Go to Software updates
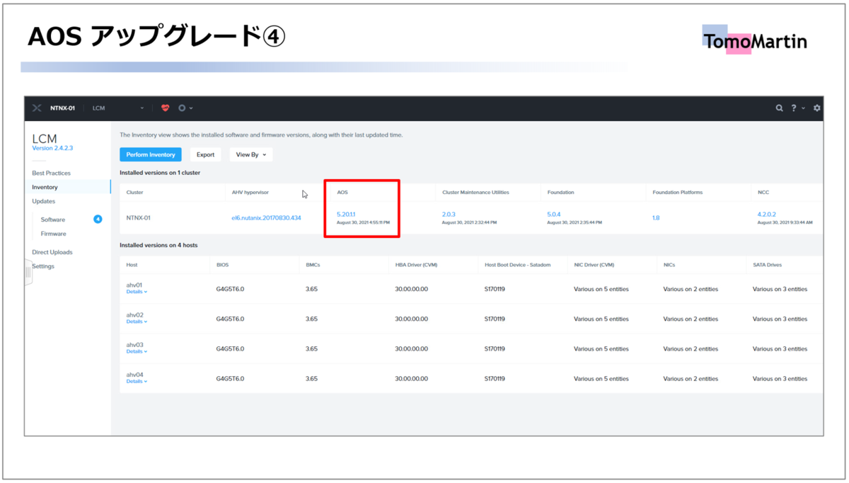Viewport: 849px width, 483px height. pos(53,220)
